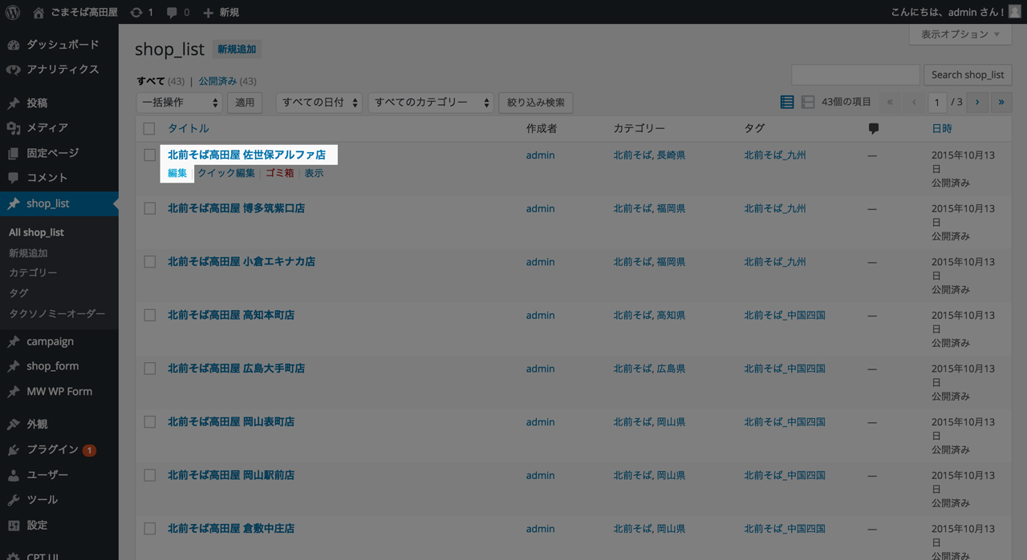Open the ダッシュボード dashboard icon
Image resolution: width=1027 pixels, height=560 pixels.
pyautogui.click(x=14, y=45)
